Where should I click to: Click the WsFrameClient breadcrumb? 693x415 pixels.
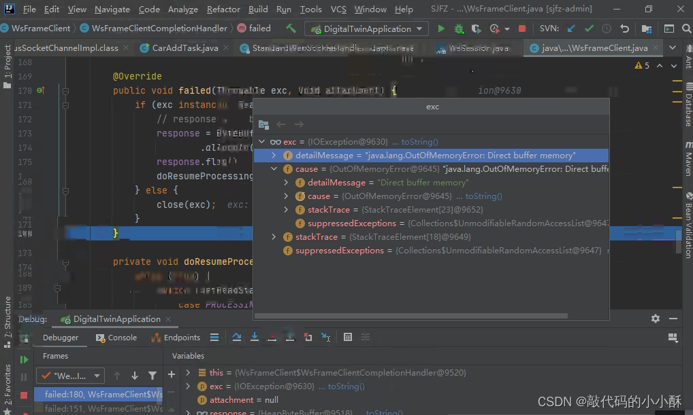click(36, 29)
